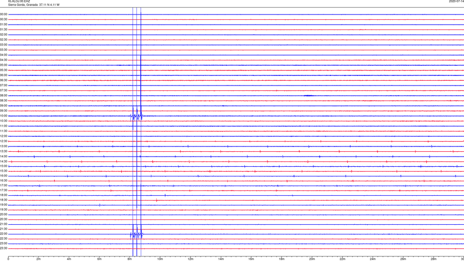
Task: Click the 23:00 time label
Action: pos(4,244)
